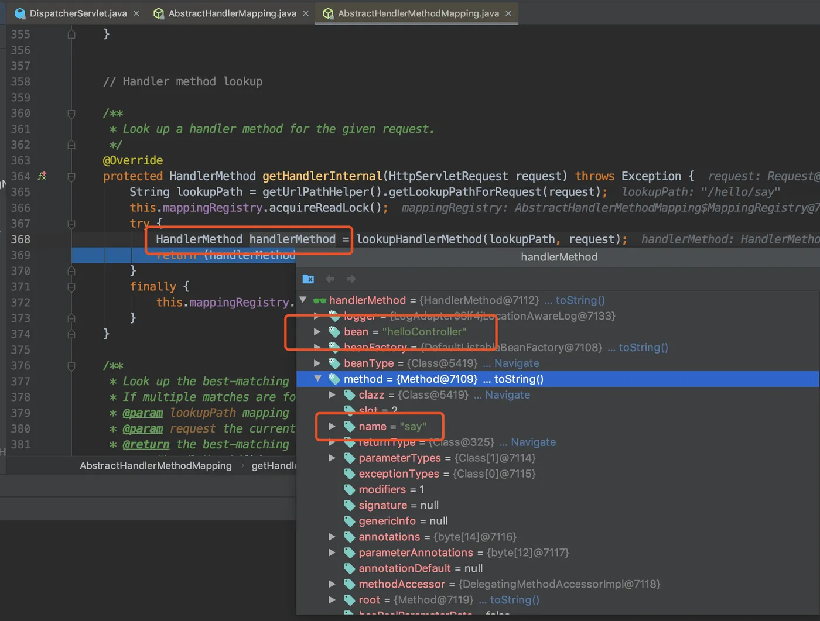Click the @Override annotation on line 363

133,160
